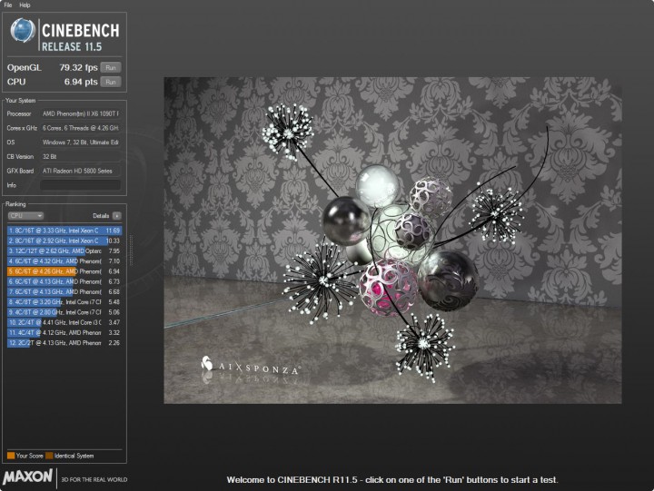Select ranking row 2 Intel Xeon 10.33
Screen dimensions: 654x491
coord(64,241)
